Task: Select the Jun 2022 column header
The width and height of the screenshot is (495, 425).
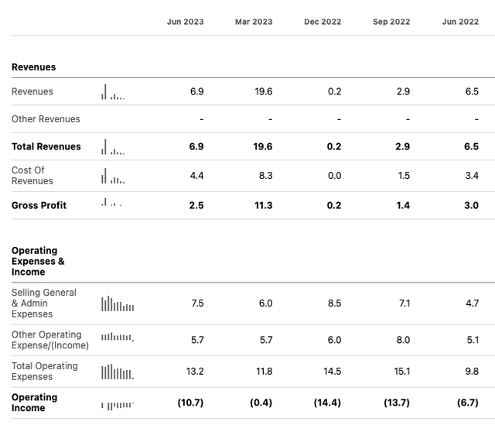Action: click(460, 22)
